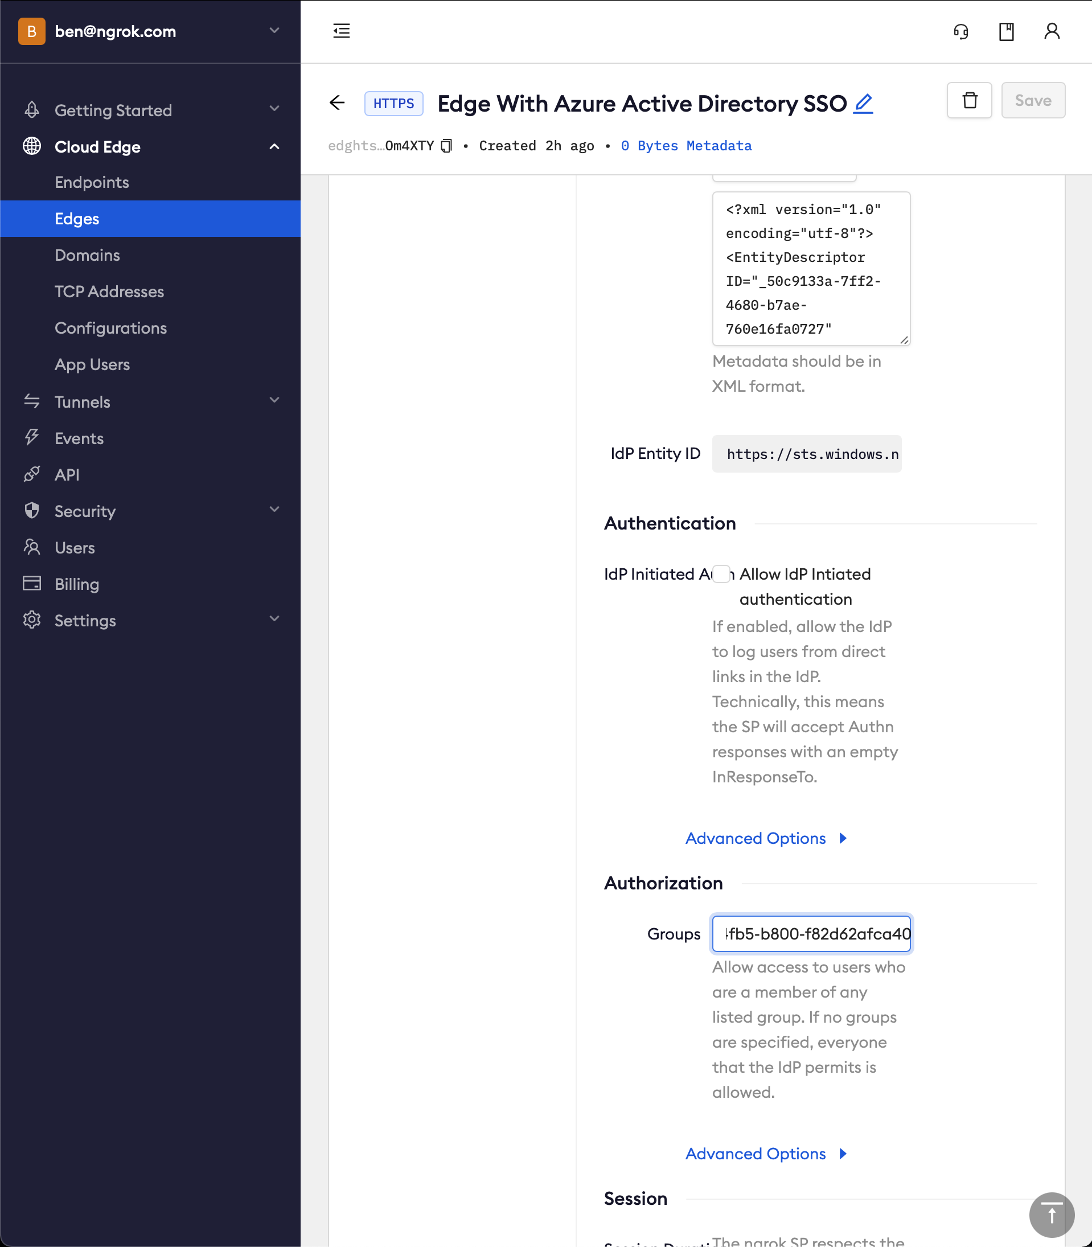Click the Edge With Azure Active Directory SSO title

click(x=642, y=104)
